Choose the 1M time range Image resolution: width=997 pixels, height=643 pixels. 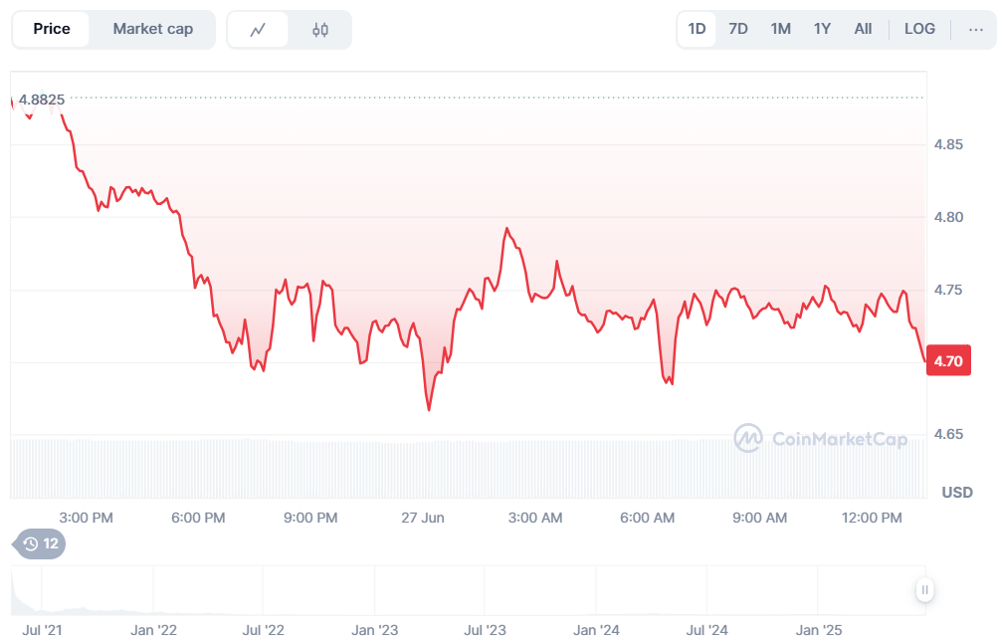[781, 29]
